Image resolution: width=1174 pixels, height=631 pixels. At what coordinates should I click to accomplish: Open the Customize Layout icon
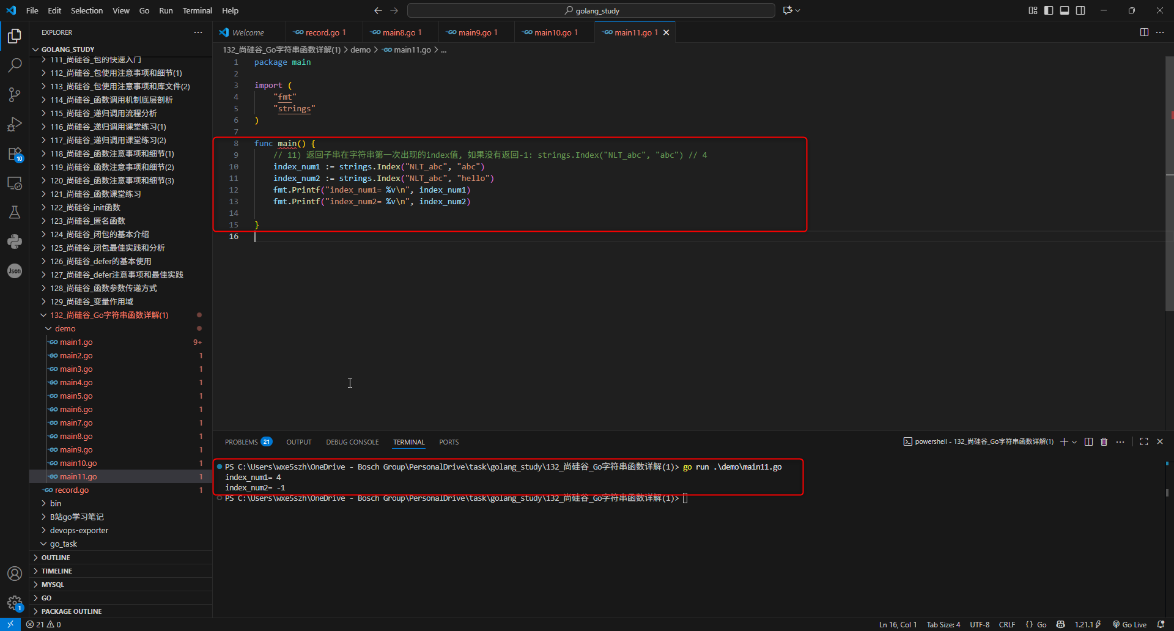tap(1033, 10)
